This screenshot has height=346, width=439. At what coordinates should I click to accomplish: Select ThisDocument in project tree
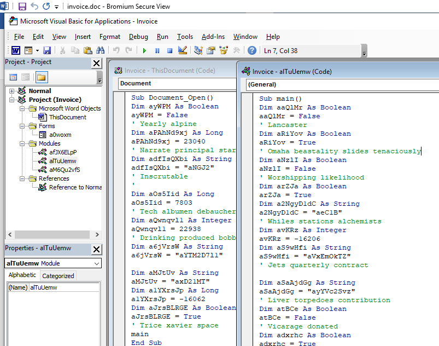pyautogui.click(x=67, y=117)
